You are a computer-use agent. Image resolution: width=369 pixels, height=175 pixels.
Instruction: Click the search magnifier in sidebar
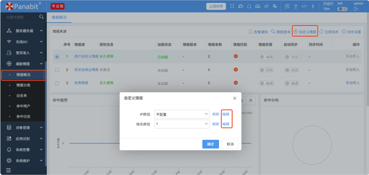pos(41,17)
